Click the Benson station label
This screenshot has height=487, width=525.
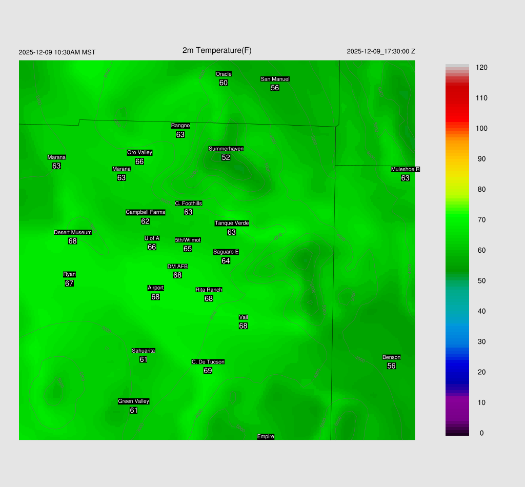391,357
